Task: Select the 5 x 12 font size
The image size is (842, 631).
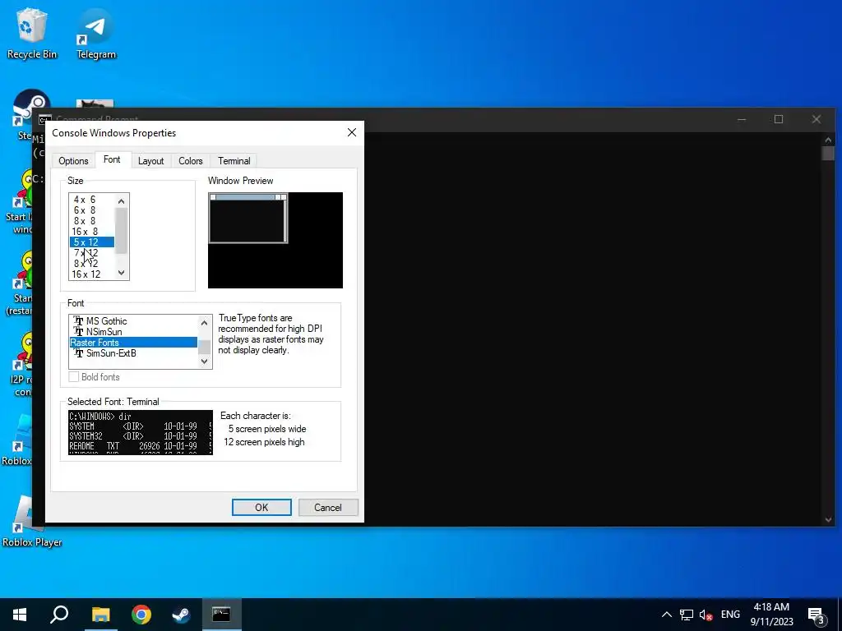Action: (91, 242)
